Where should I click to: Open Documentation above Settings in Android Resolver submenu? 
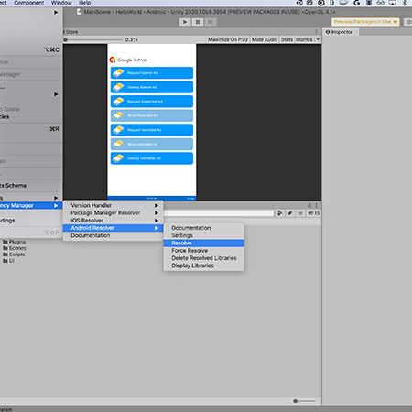click(203, 228)
